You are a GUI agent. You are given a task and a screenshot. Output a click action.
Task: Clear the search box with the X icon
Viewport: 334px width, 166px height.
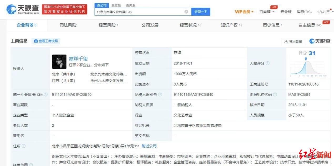pyautogui.click(x=186, y=12)
